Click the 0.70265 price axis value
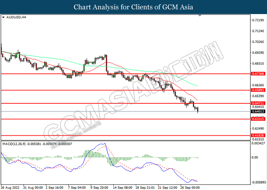The image size is (267, 190). pyautogui.click(x=258, y=42)
